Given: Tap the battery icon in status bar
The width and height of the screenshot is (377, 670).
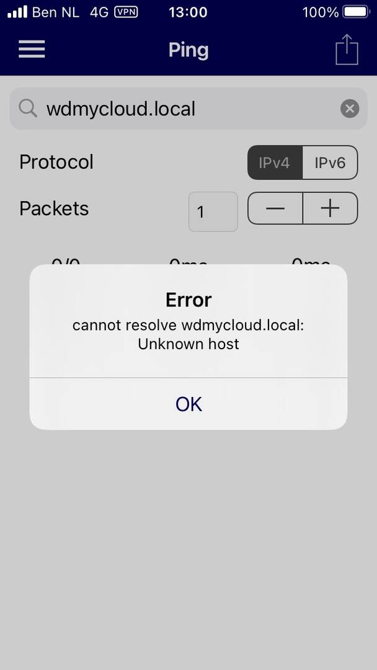Looking at the screenshot, I should 357,12.
